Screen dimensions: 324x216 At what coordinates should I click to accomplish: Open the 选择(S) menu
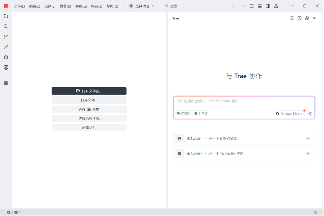(x=50, y=6)
